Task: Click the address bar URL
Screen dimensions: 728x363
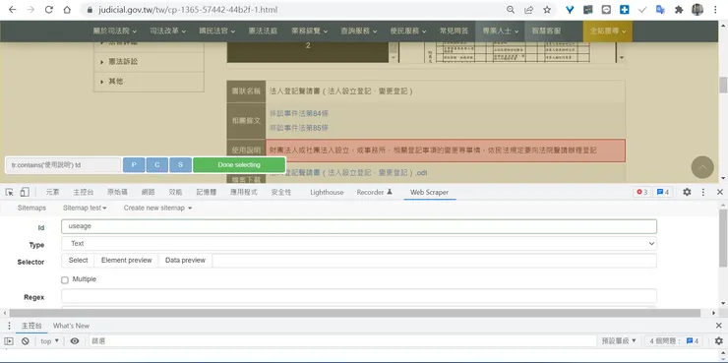Action: pos(189,10)
